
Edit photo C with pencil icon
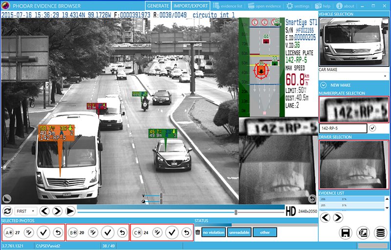[157, 233]
